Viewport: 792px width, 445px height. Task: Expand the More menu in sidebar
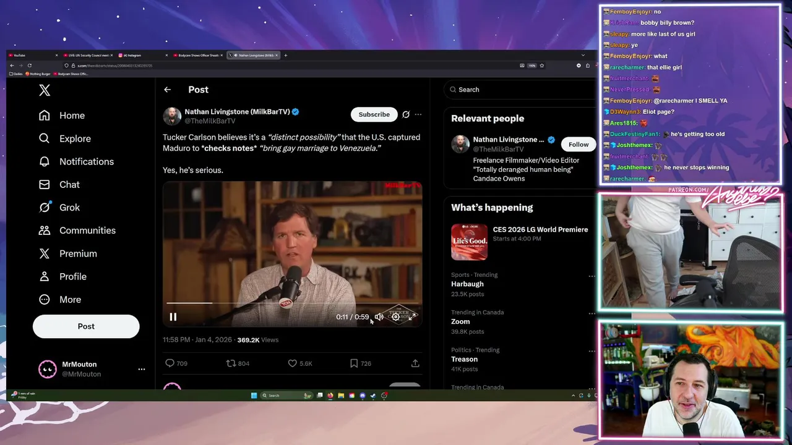point(60,300)
